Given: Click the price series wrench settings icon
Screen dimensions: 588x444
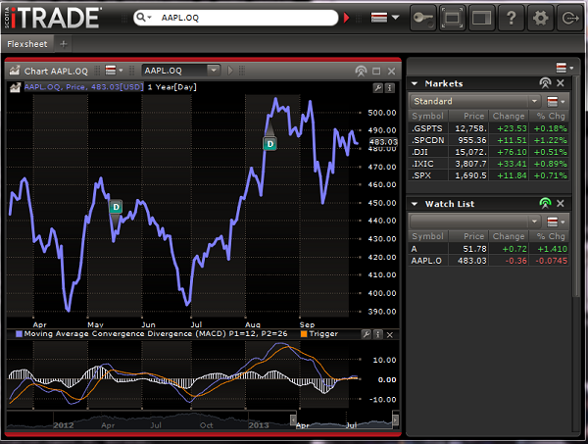Looking at the screenshot, I should (x=377, y=88).
